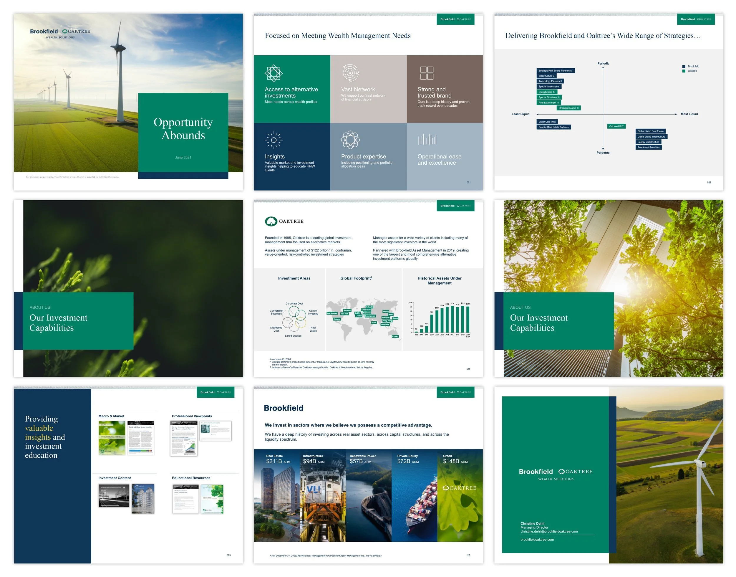Viewport: 736px width, 577px height.
Task: Click the Vast Network radar icon
Action: pyautogui.click(x=350, y=73)
